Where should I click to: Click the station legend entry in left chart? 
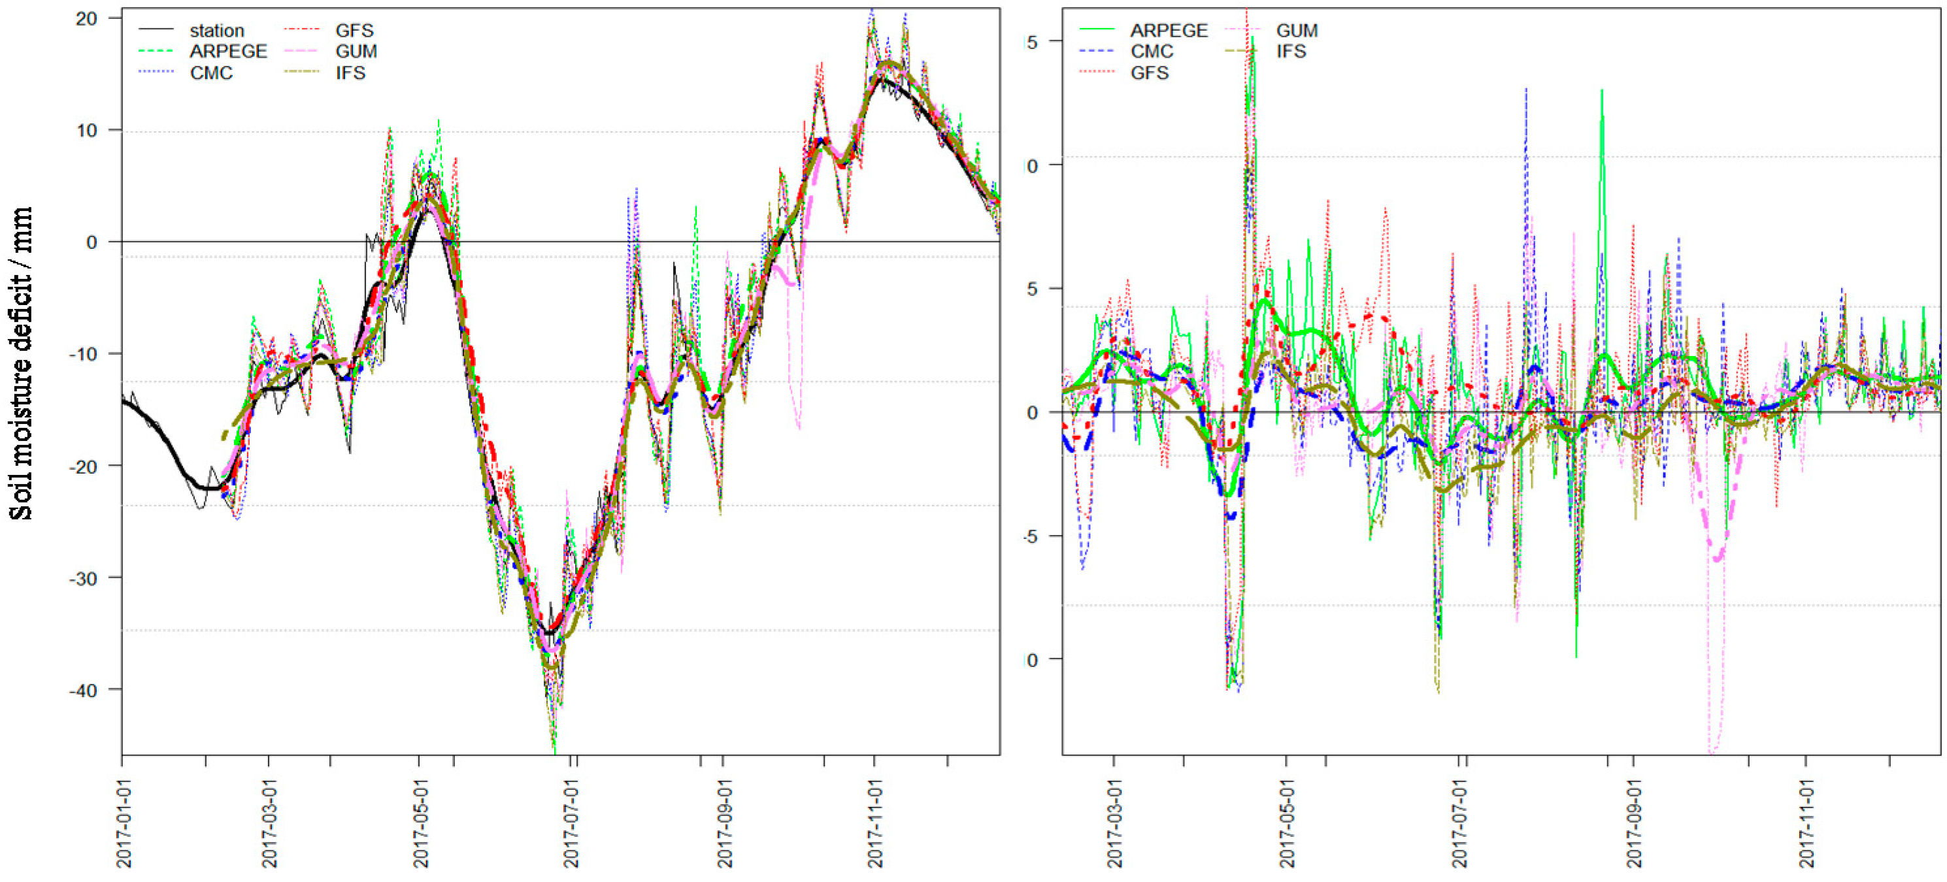(216, 31)
